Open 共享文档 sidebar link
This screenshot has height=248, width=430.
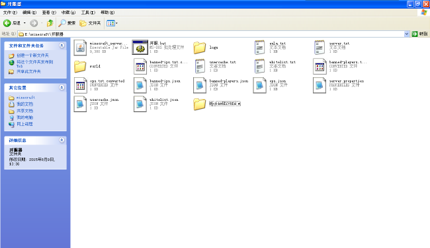pyautogui.click(x=24, y=111)
